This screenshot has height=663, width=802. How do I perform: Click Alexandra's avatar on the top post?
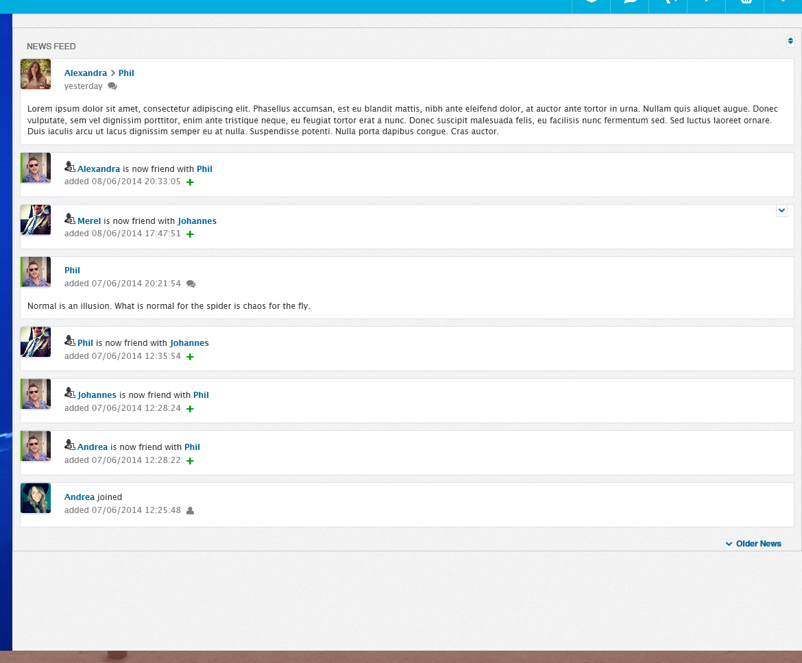pyautogui.click(x=36, y=74)
